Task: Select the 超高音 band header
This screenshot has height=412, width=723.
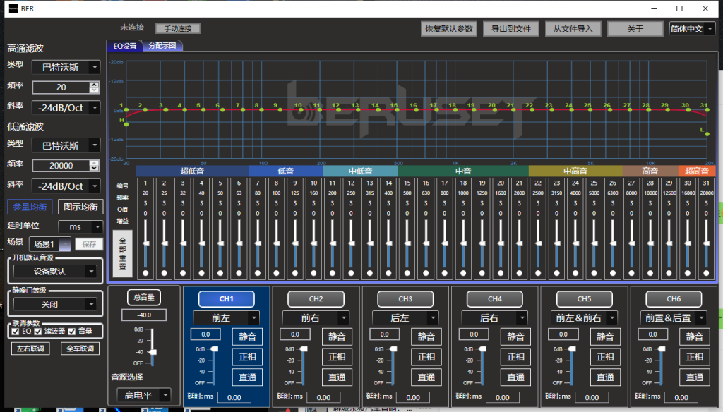Action: 697,171
